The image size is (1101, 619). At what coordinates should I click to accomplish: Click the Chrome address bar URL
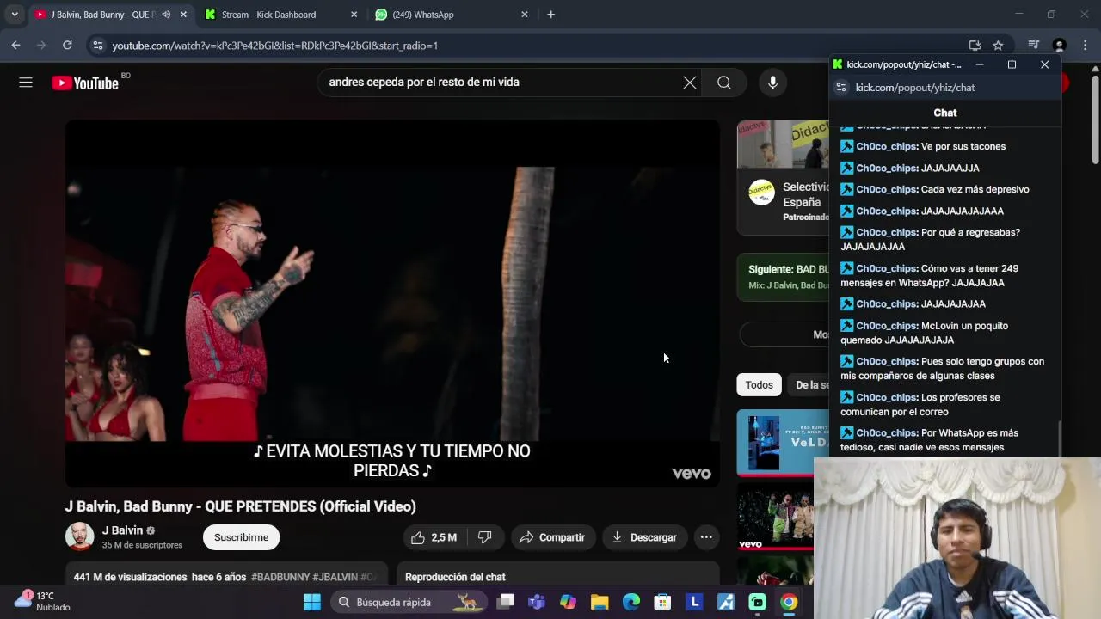274,46
